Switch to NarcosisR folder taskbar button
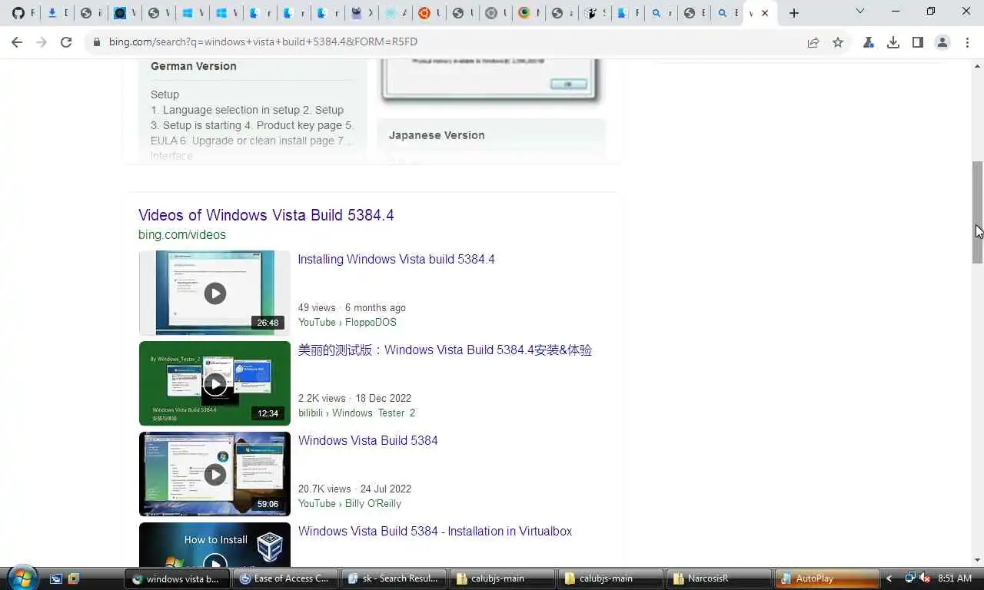The height and width of the screenshot is (590, 984). 719,578
